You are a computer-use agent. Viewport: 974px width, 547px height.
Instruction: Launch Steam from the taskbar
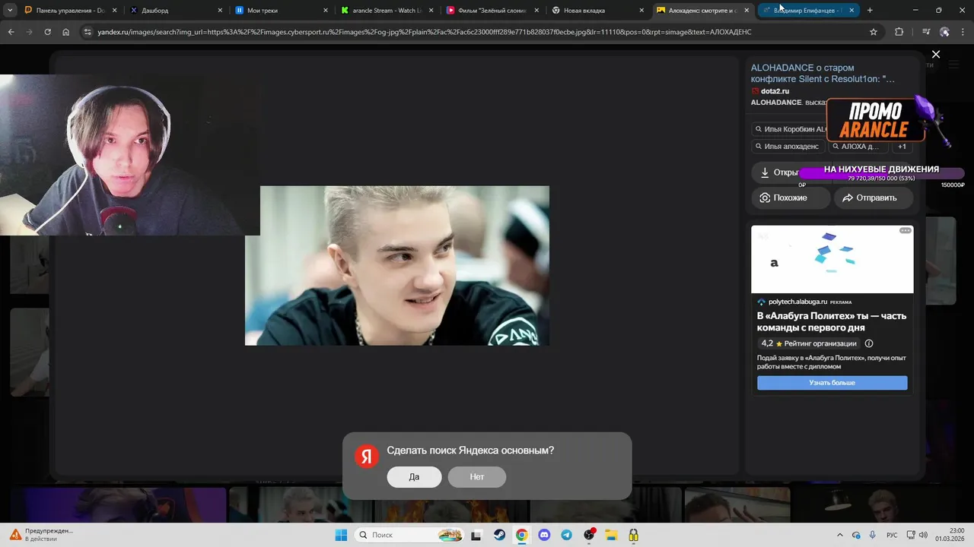(500, 535)
